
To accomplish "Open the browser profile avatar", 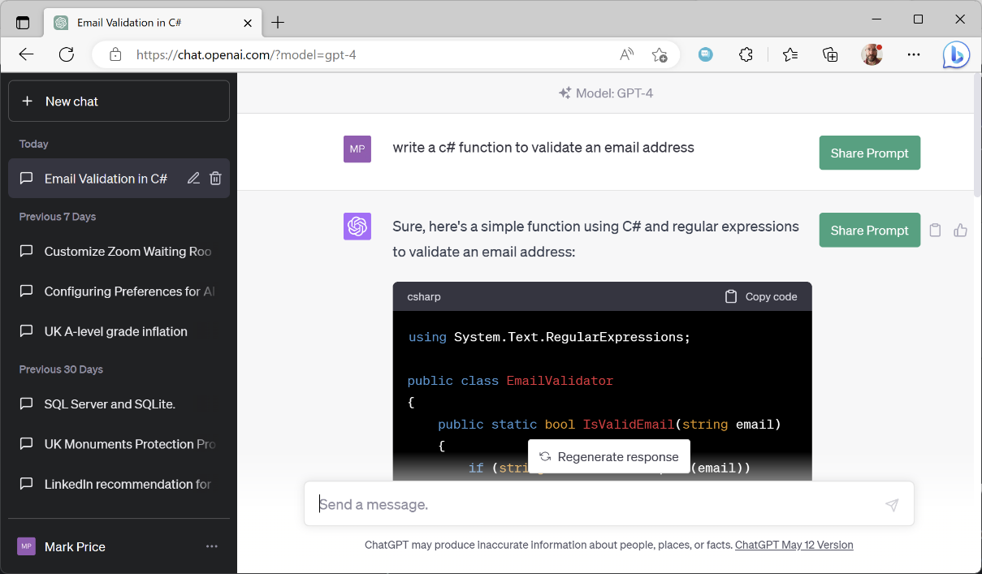I will point(872,55).
